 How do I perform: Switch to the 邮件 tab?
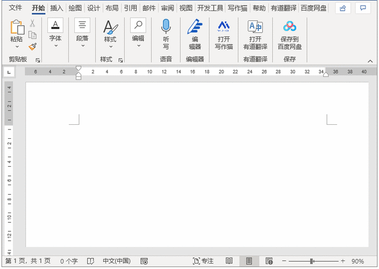pyautogui.click(x=149, y=8)
